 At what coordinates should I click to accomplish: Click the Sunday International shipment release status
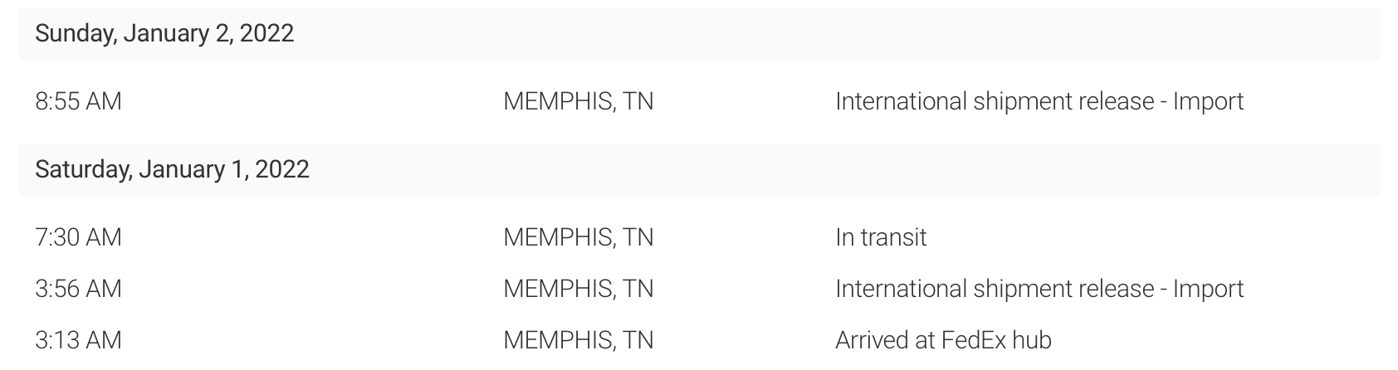(1039, 101)
